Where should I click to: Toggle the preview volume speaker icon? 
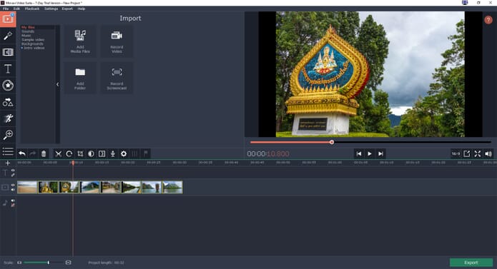click(488, 154)
